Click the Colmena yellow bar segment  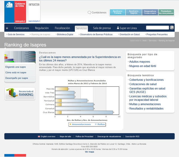tap(58, 105)
